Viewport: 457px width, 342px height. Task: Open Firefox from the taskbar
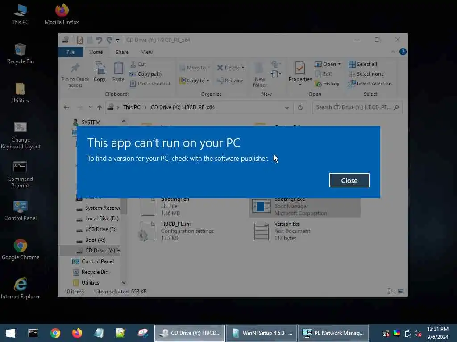click(77, 333)
